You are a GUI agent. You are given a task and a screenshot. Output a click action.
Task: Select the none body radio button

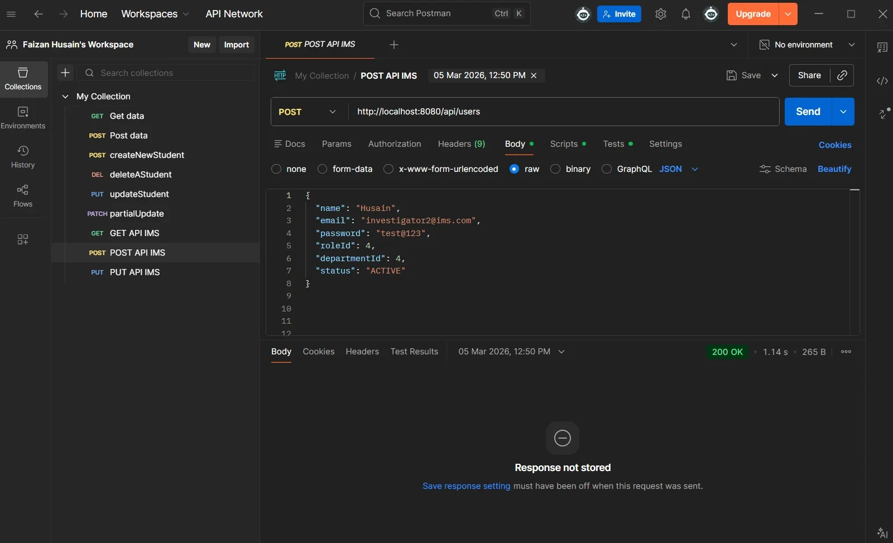[276, 169]
